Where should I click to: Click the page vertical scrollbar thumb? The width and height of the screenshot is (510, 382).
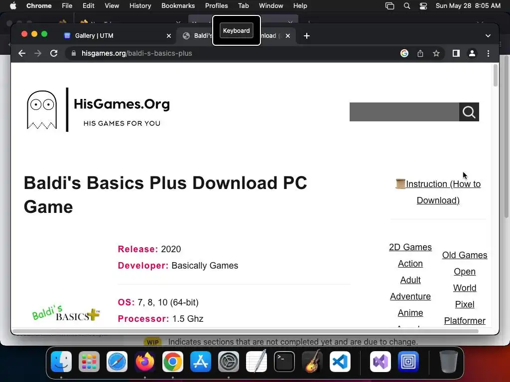coord(496,76)
